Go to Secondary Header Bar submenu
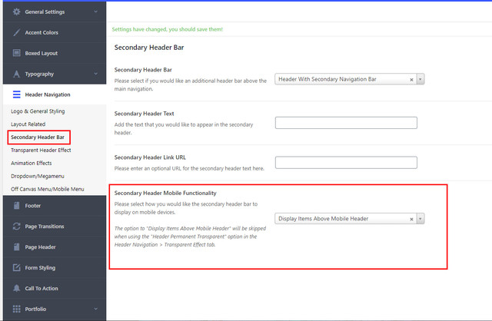The height and width of the screenshot is (321, 492). pos(38,137)
